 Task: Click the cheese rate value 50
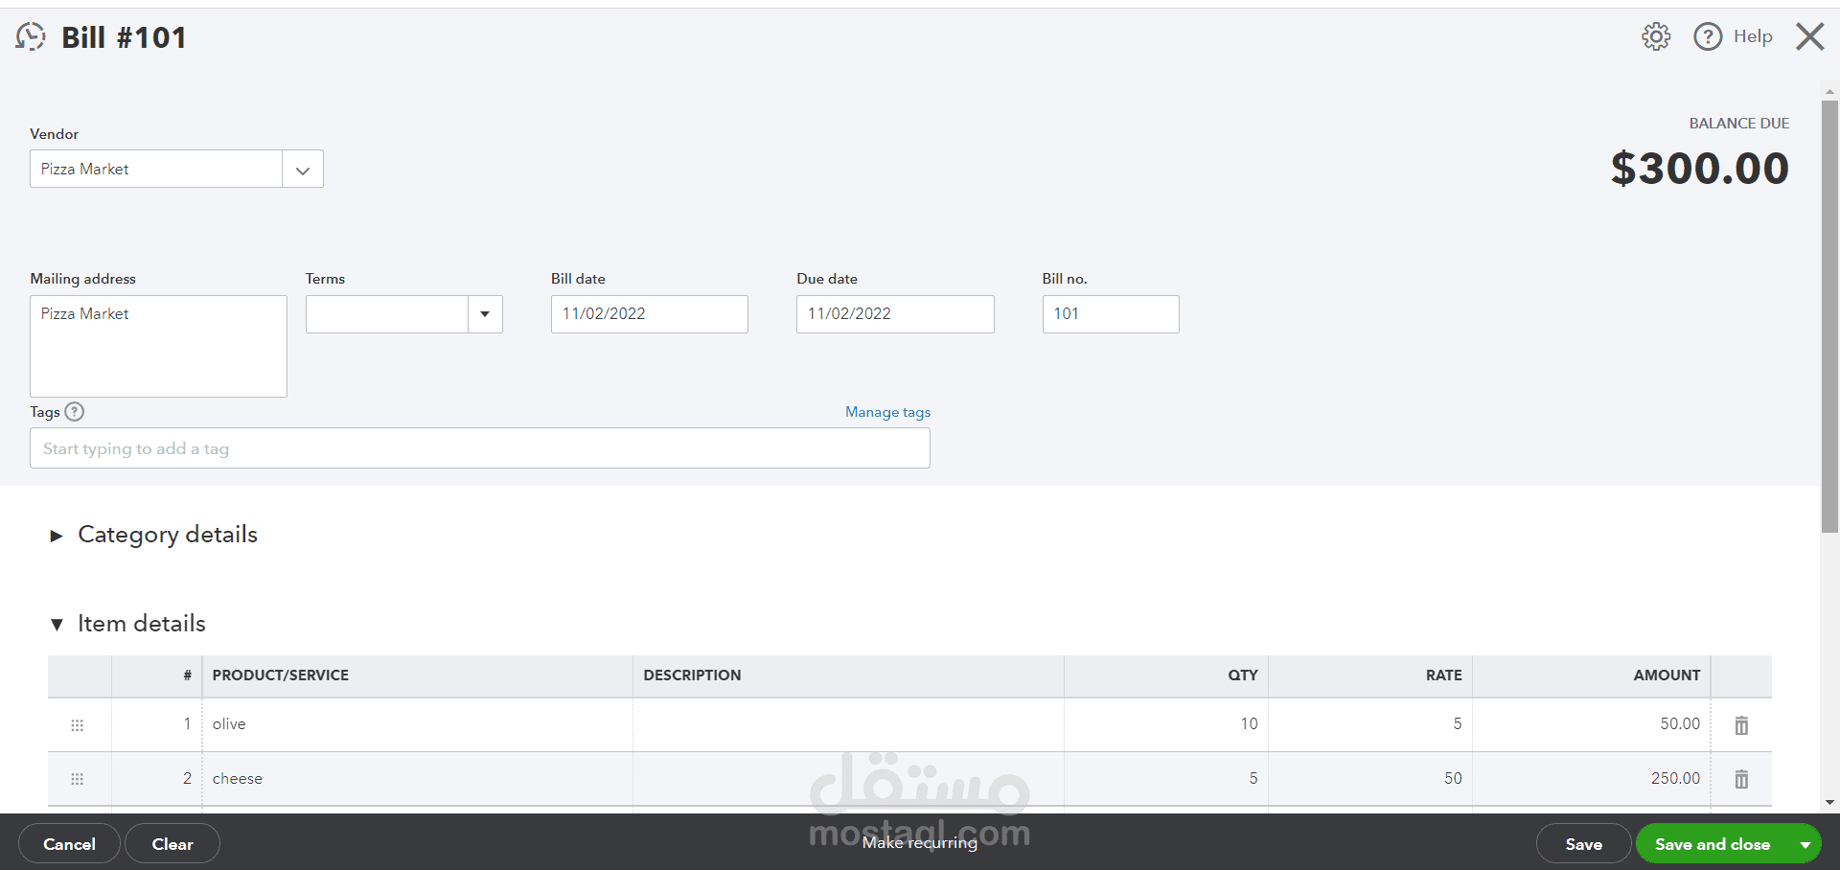(x=1453, y=779)
